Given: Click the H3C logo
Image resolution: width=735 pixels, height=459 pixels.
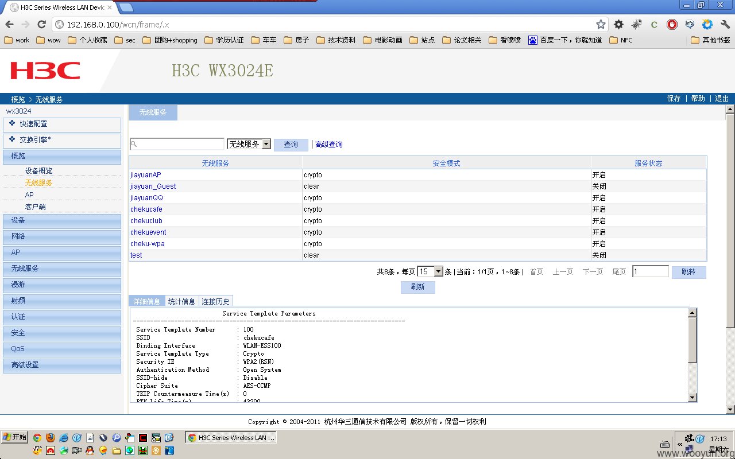Looking at the screenshot, I should pyautogui.click(x=45, y=71).
